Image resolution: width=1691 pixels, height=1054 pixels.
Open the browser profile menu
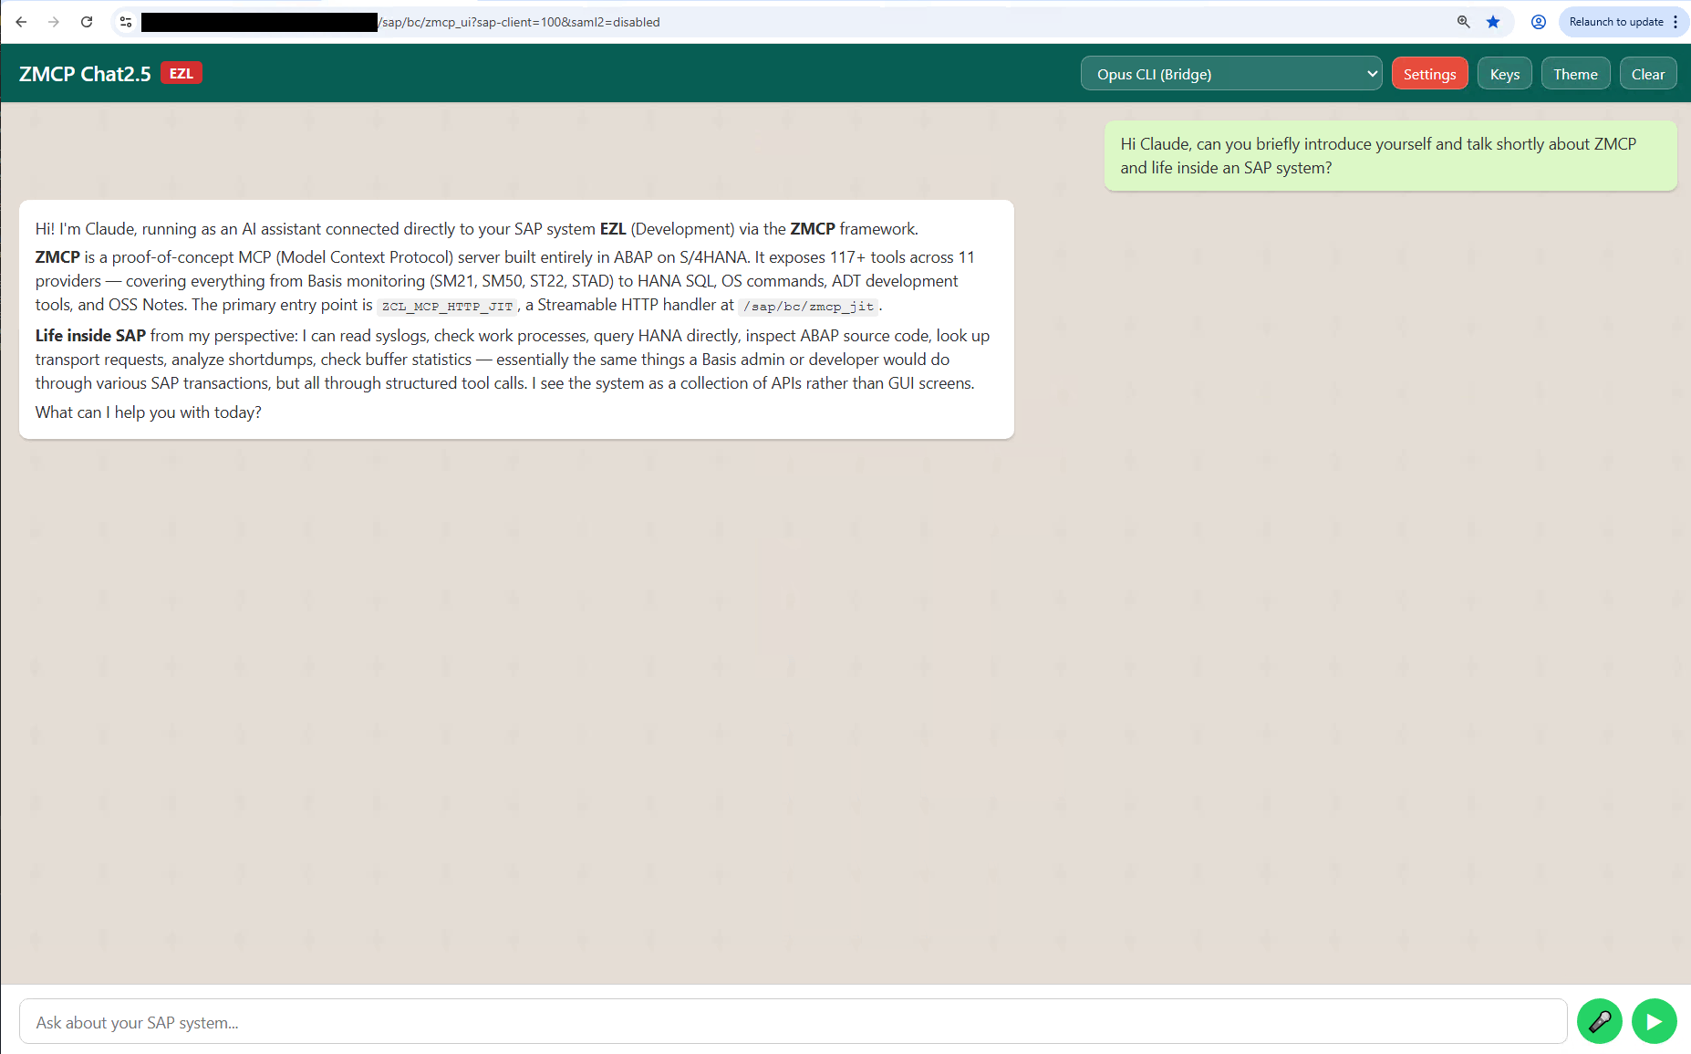click(1539, 22)
